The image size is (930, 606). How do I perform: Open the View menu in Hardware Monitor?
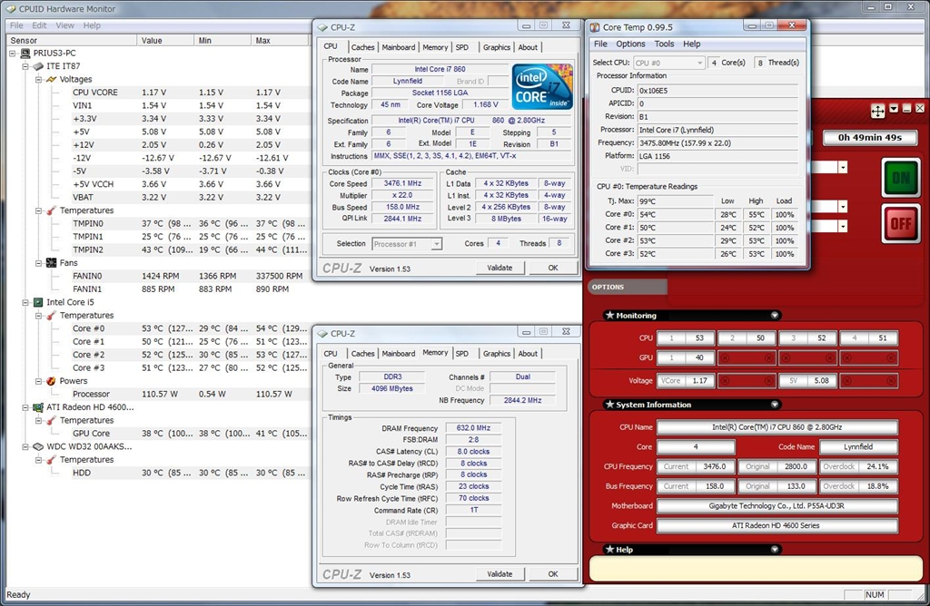tap(65, 25)
